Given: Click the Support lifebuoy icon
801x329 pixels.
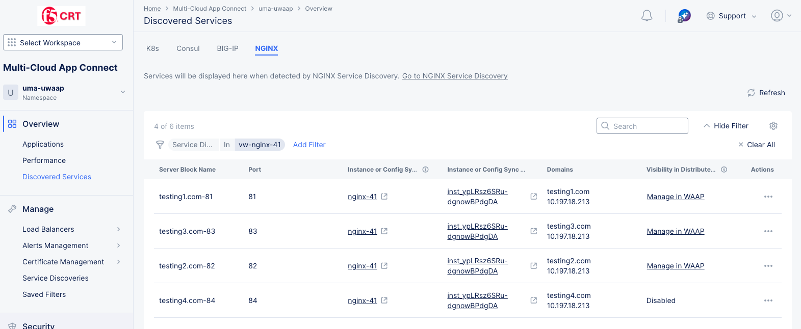Looking at the screenshot, I should click(710, 16).
